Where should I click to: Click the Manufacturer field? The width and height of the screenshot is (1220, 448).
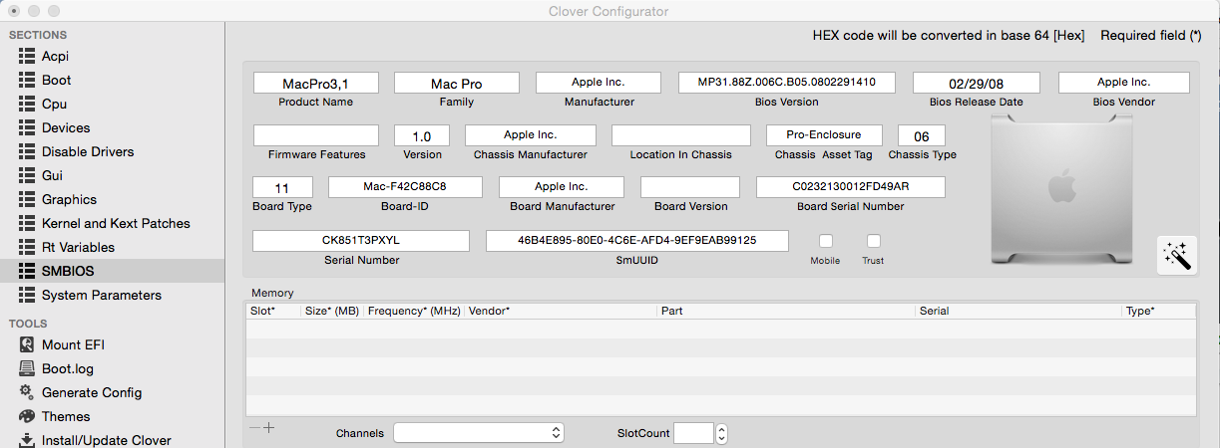click(599, 83)
